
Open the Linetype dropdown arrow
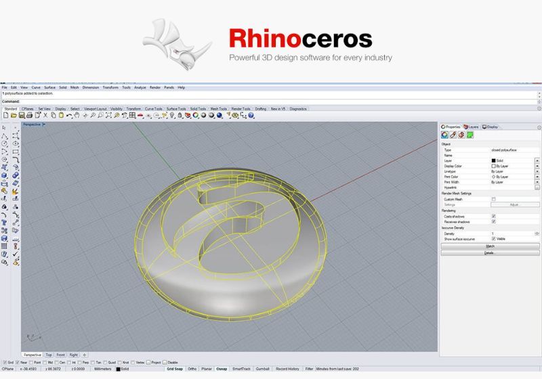click(537, 171)
